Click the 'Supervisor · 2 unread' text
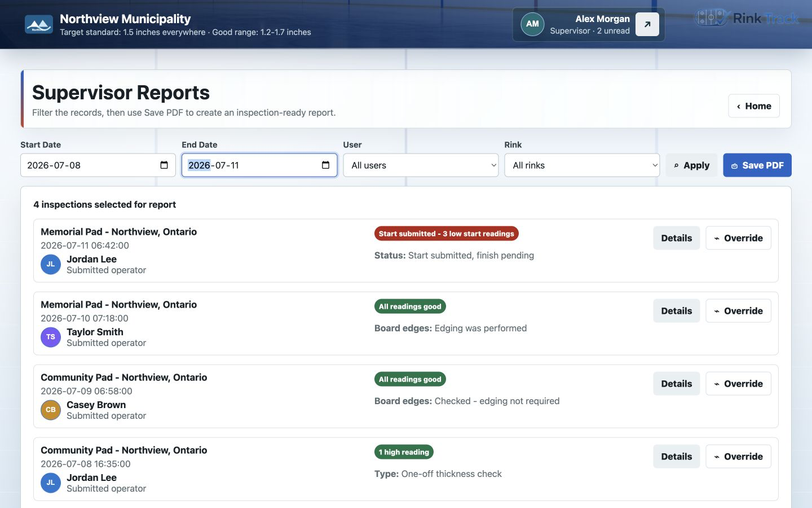 (x=590, y=31)
